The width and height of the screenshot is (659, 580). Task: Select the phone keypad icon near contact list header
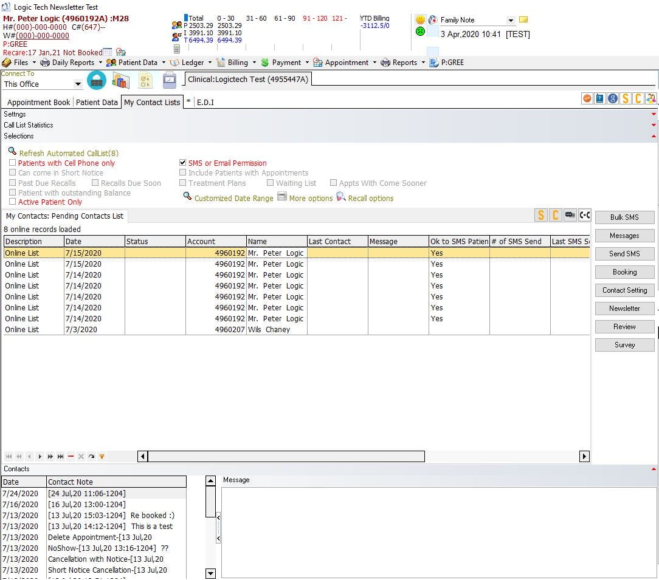click(570, 215)
